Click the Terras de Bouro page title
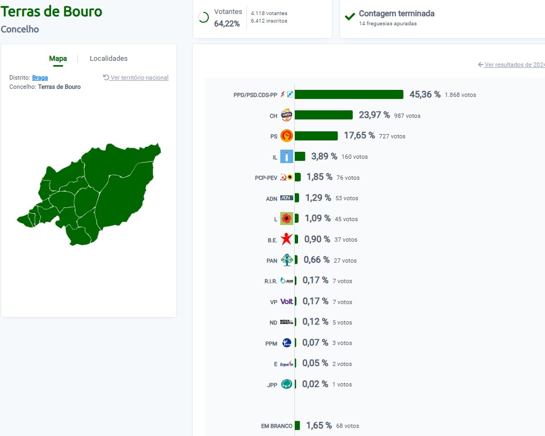This screenshot has height=436, width=545. pos(52,11)
